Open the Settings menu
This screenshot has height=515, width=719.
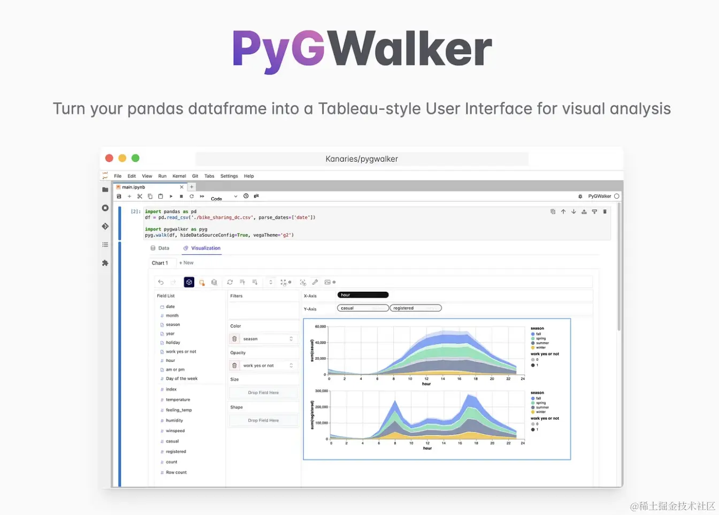tap(229, 176)
